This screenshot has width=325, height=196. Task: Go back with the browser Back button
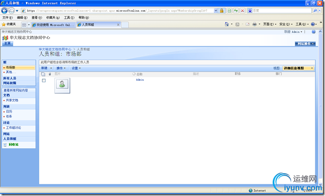5,11
